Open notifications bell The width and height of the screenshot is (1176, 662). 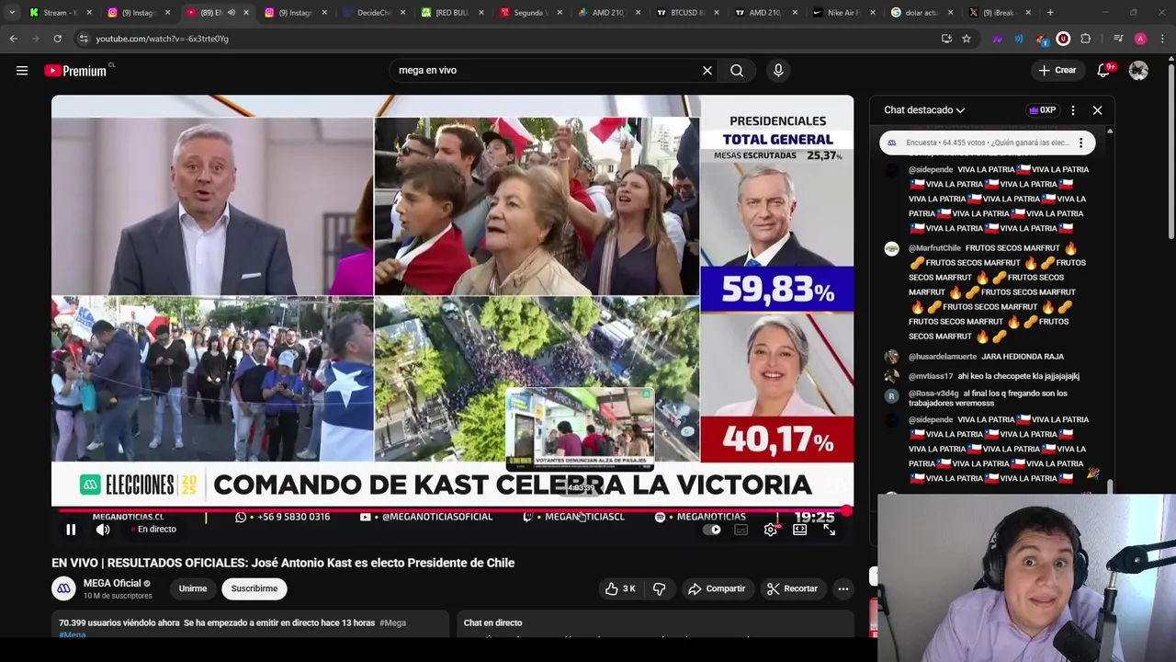pos(1104,71)
